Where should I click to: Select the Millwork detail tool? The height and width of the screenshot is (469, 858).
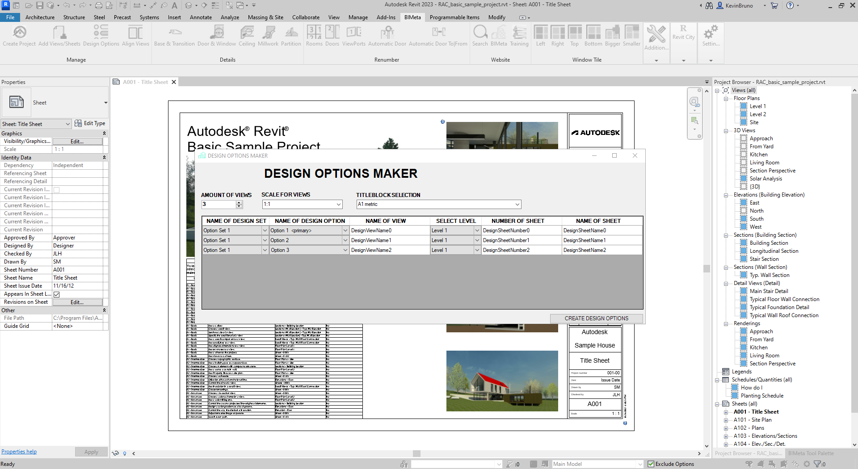(268, 36)
